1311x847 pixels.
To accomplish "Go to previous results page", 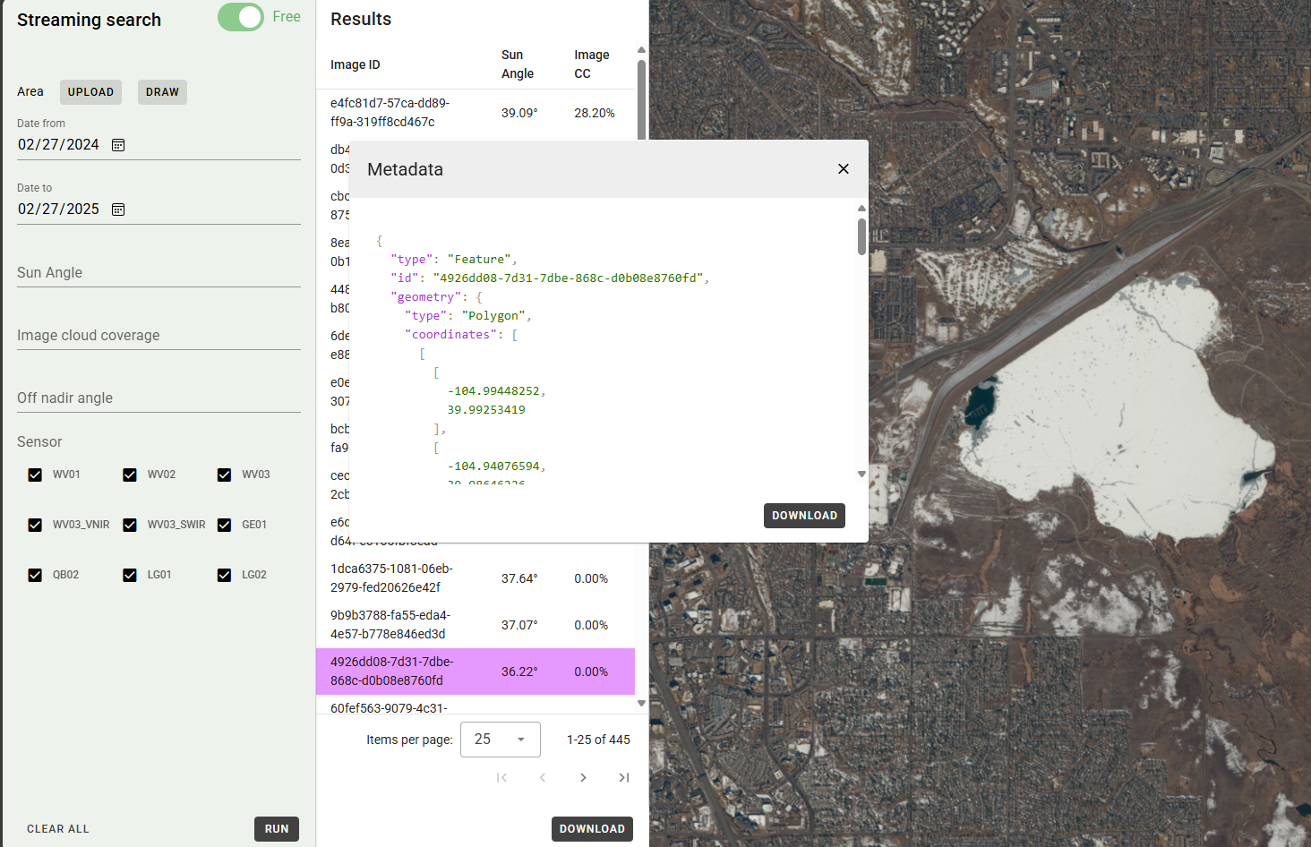I will tap(543, 778).
